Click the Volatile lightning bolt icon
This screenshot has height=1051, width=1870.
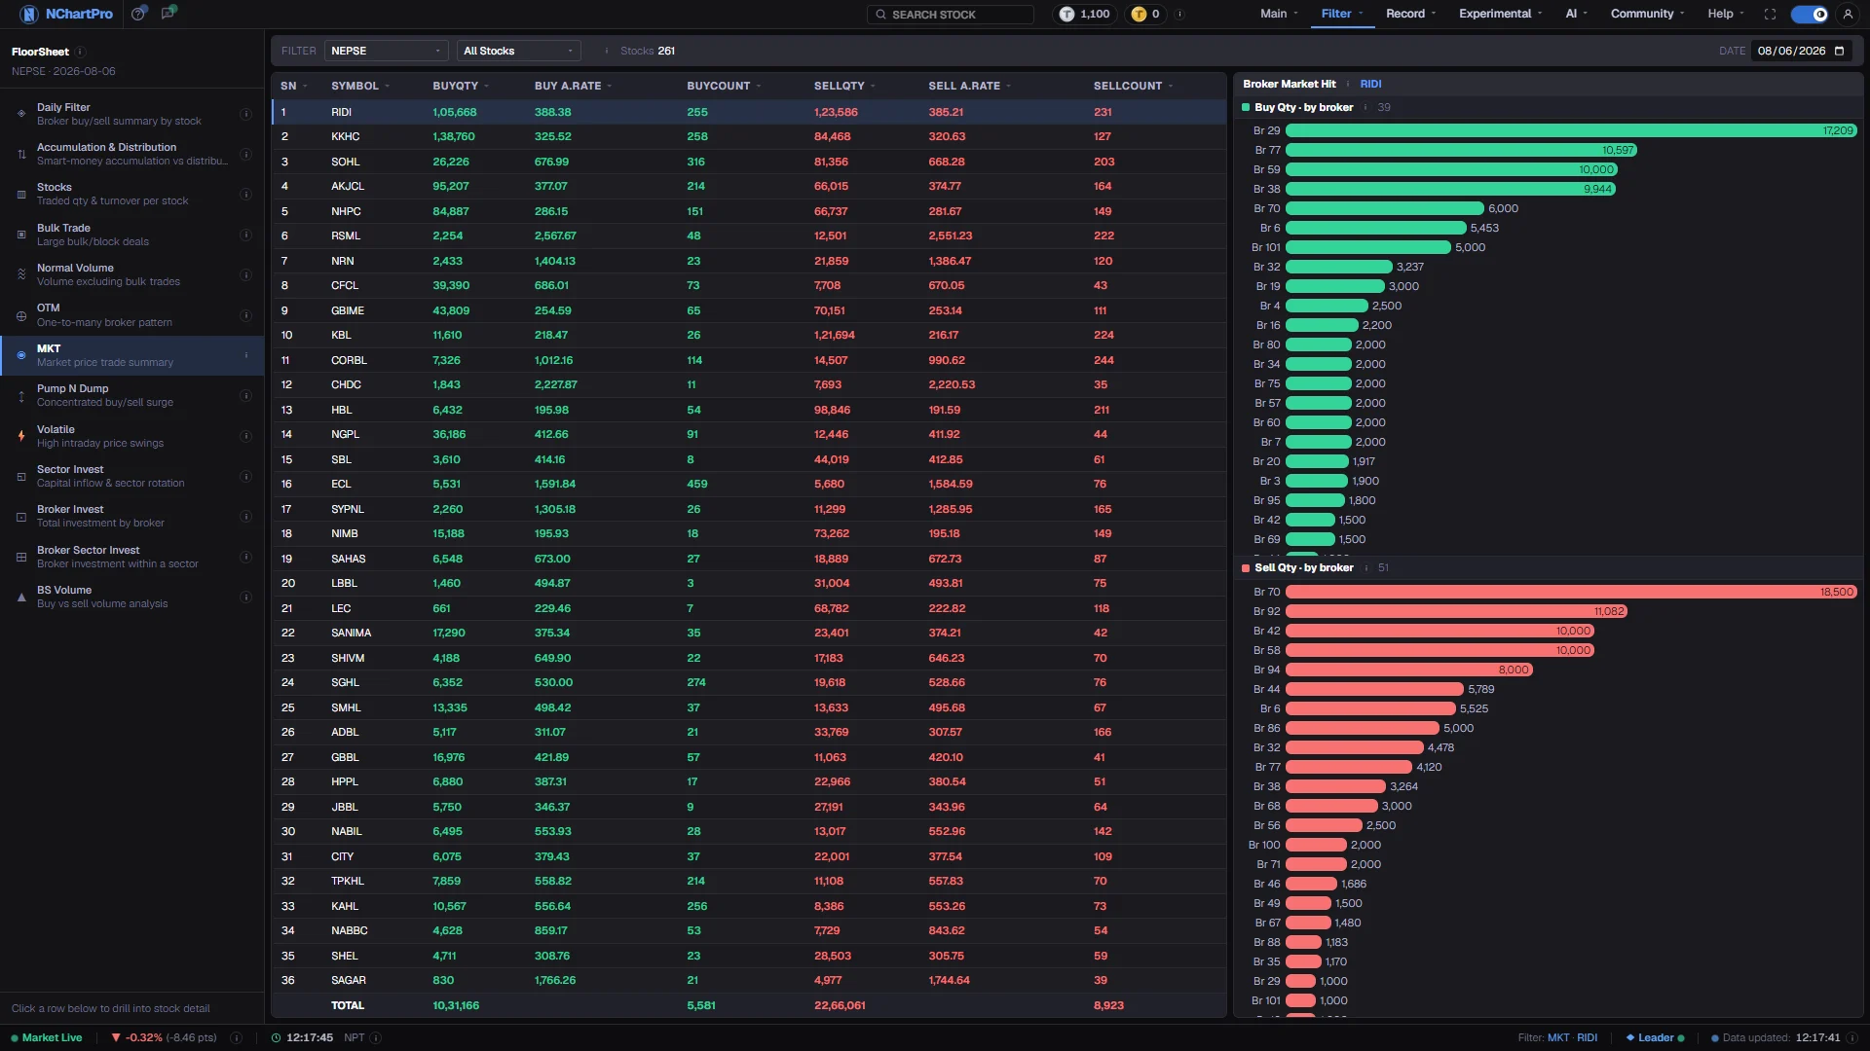(x=21, y=436)
